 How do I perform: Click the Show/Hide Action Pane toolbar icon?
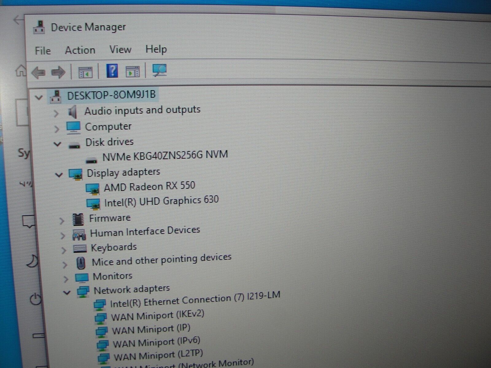point(133,72)
